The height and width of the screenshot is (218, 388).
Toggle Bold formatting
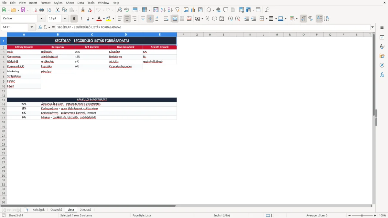tap(74, 19)
